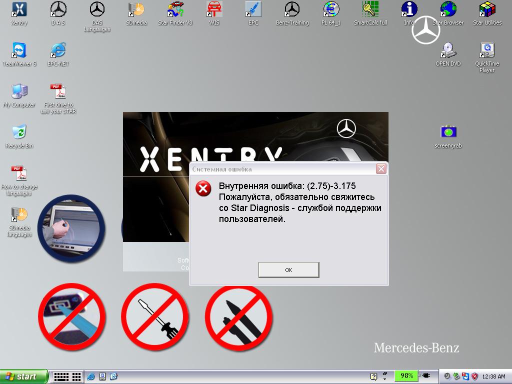Open the EPC desktop icon

point(253,13)
